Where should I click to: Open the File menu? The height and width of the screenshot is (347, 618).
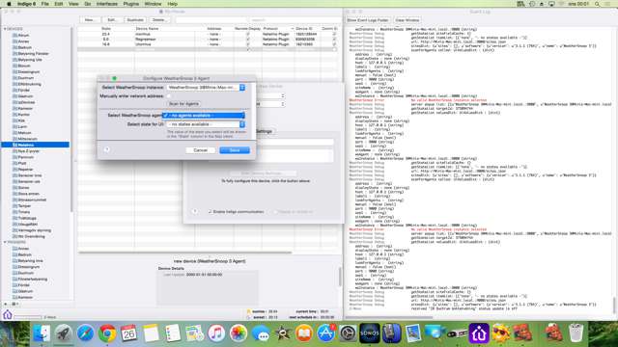point(45,4)
